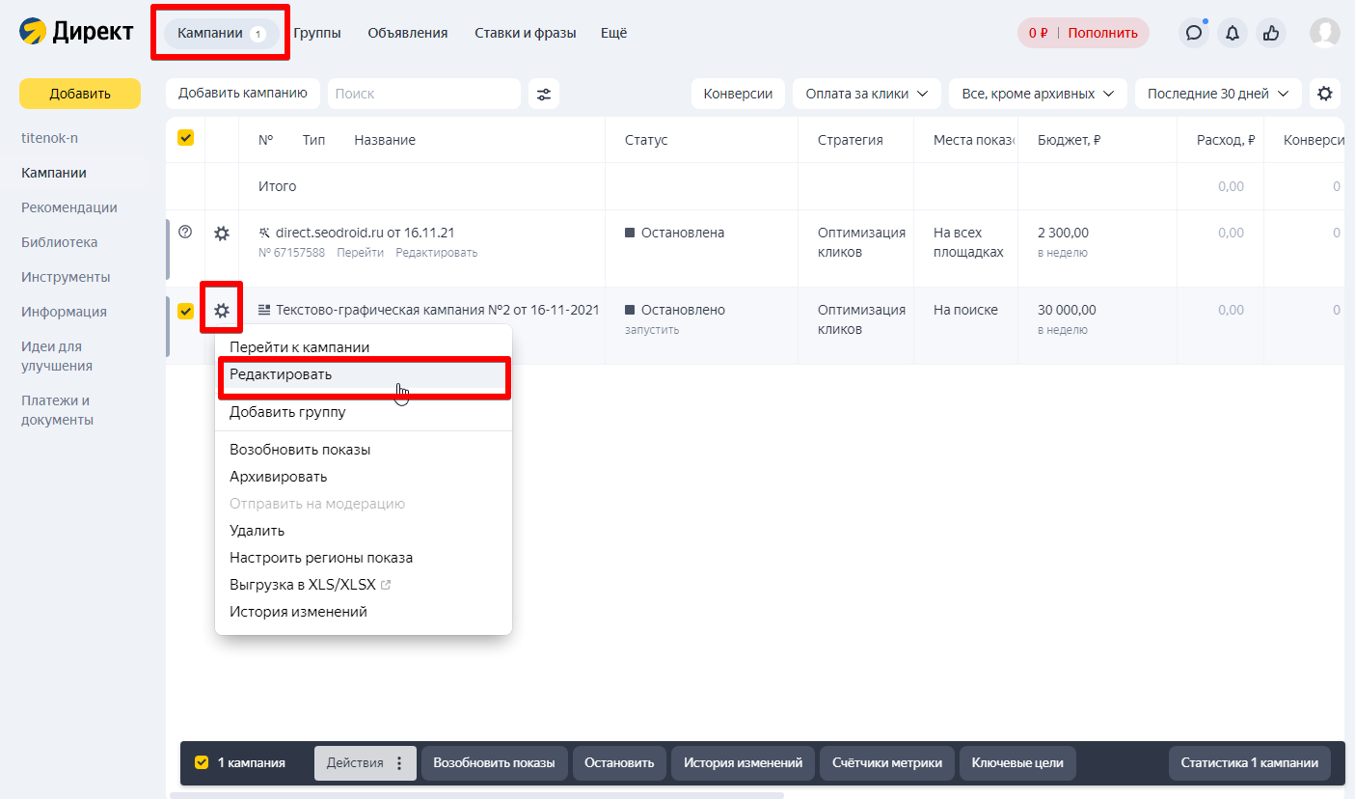Open the Действия dropdown in bottom bar
1355x799 pixels.
click(366, 762)
